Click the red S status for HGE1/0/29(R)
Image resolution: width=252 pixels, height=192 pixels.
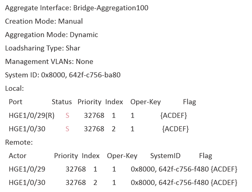click(x=67, y=116)
